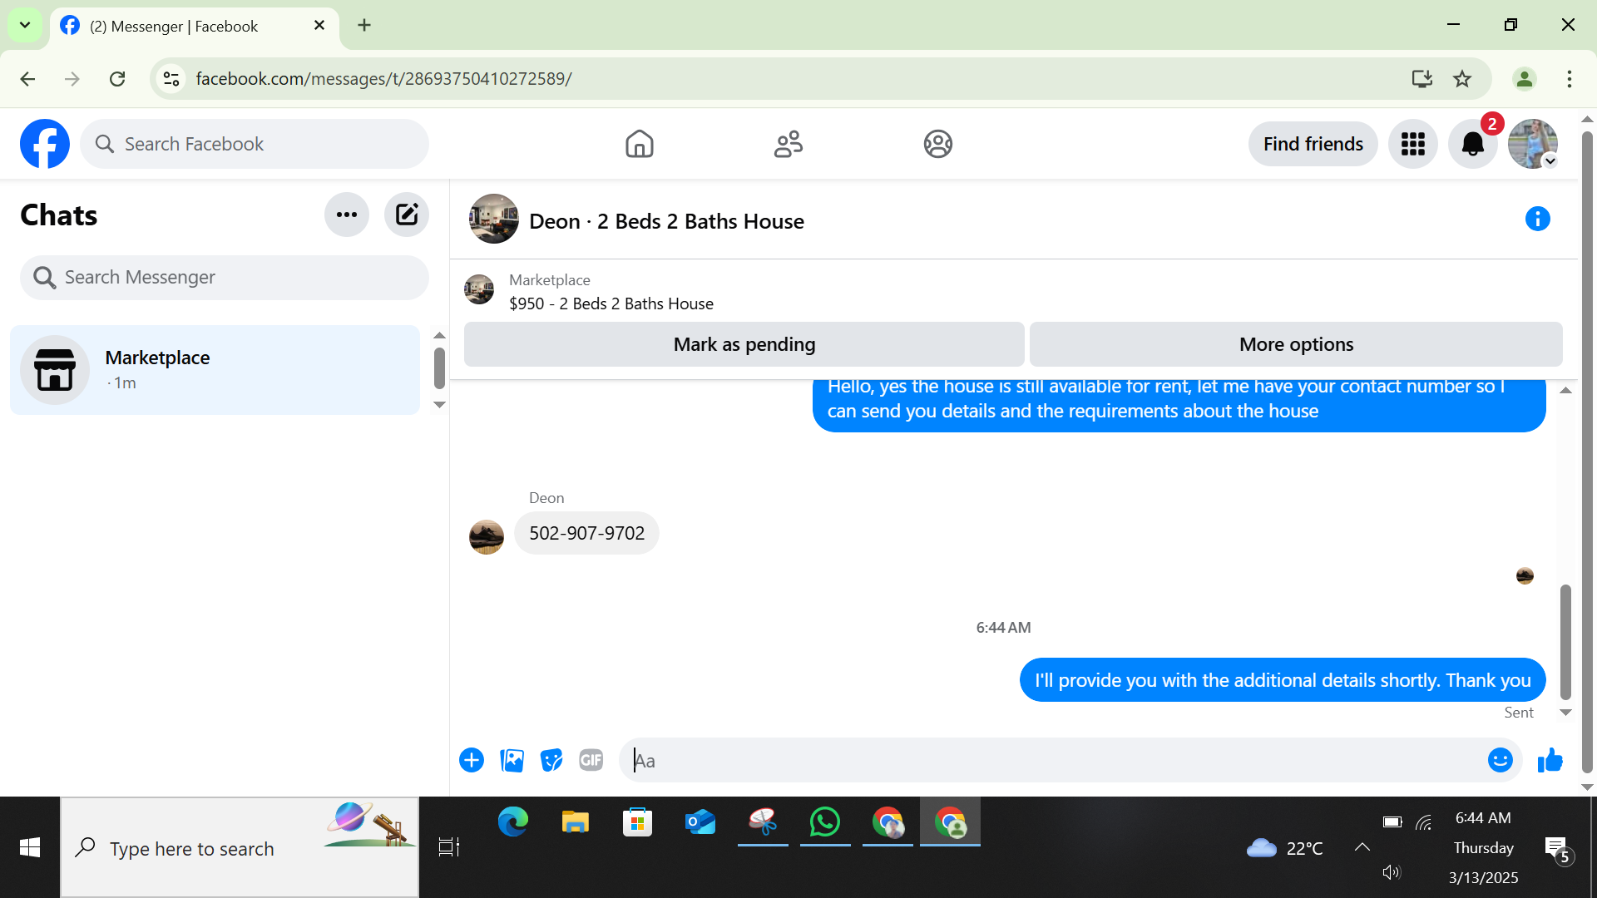Reload the Messenger page
This screenshot has width=1597, height=898.
[x=117, y=79]
